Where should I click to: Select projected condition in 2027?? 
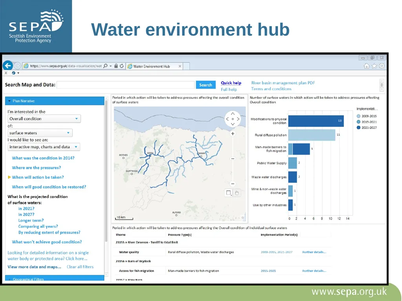click(x=26, y=214)
